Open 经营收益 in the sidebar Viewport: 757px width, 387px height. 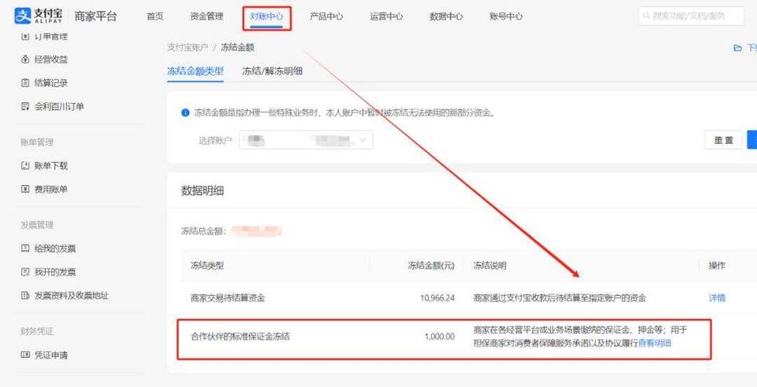tap(51, 60)
